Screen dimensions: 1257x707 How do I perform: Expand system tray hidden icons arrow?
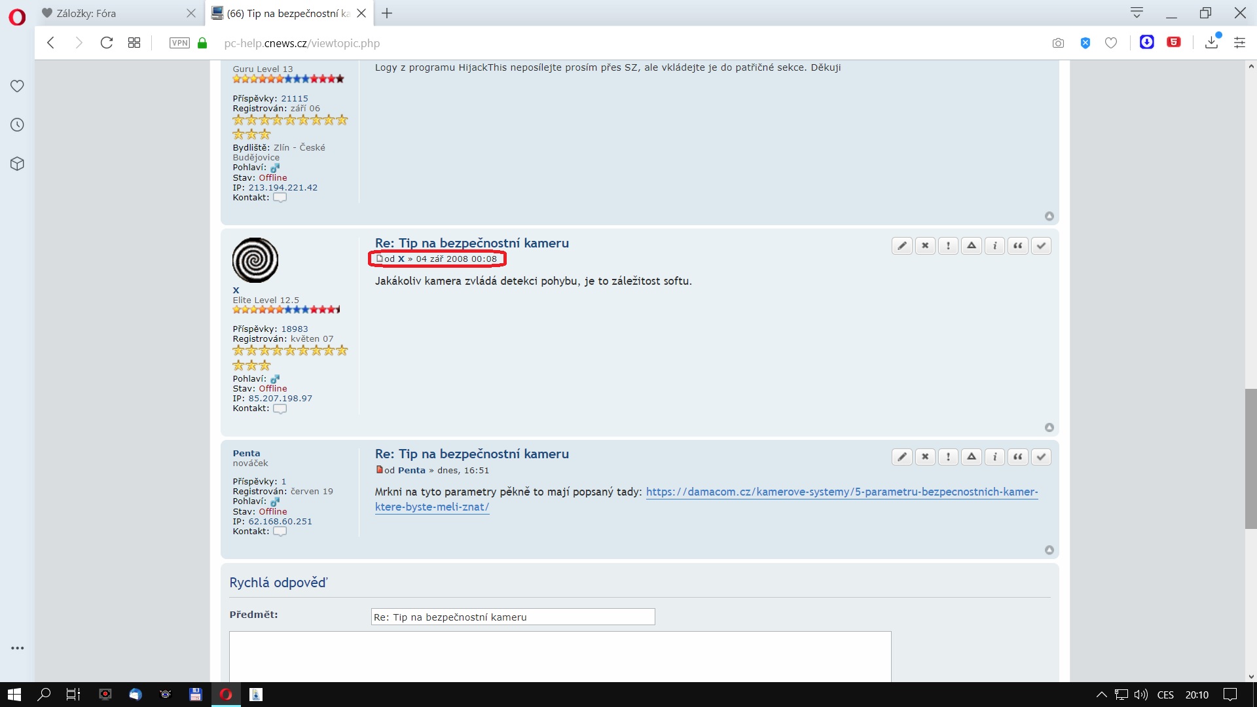1101,695
